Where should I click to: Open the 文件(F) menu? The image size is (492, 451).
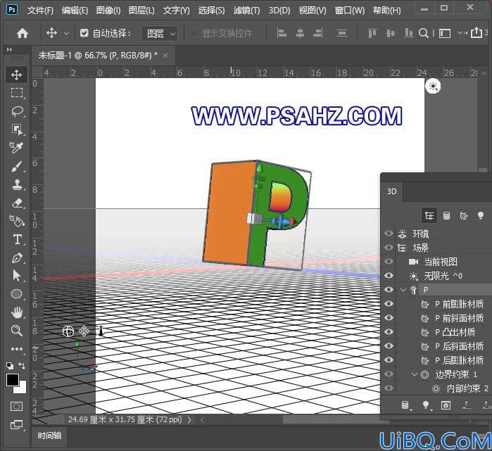pyautogui.click(x=40, y=11)
